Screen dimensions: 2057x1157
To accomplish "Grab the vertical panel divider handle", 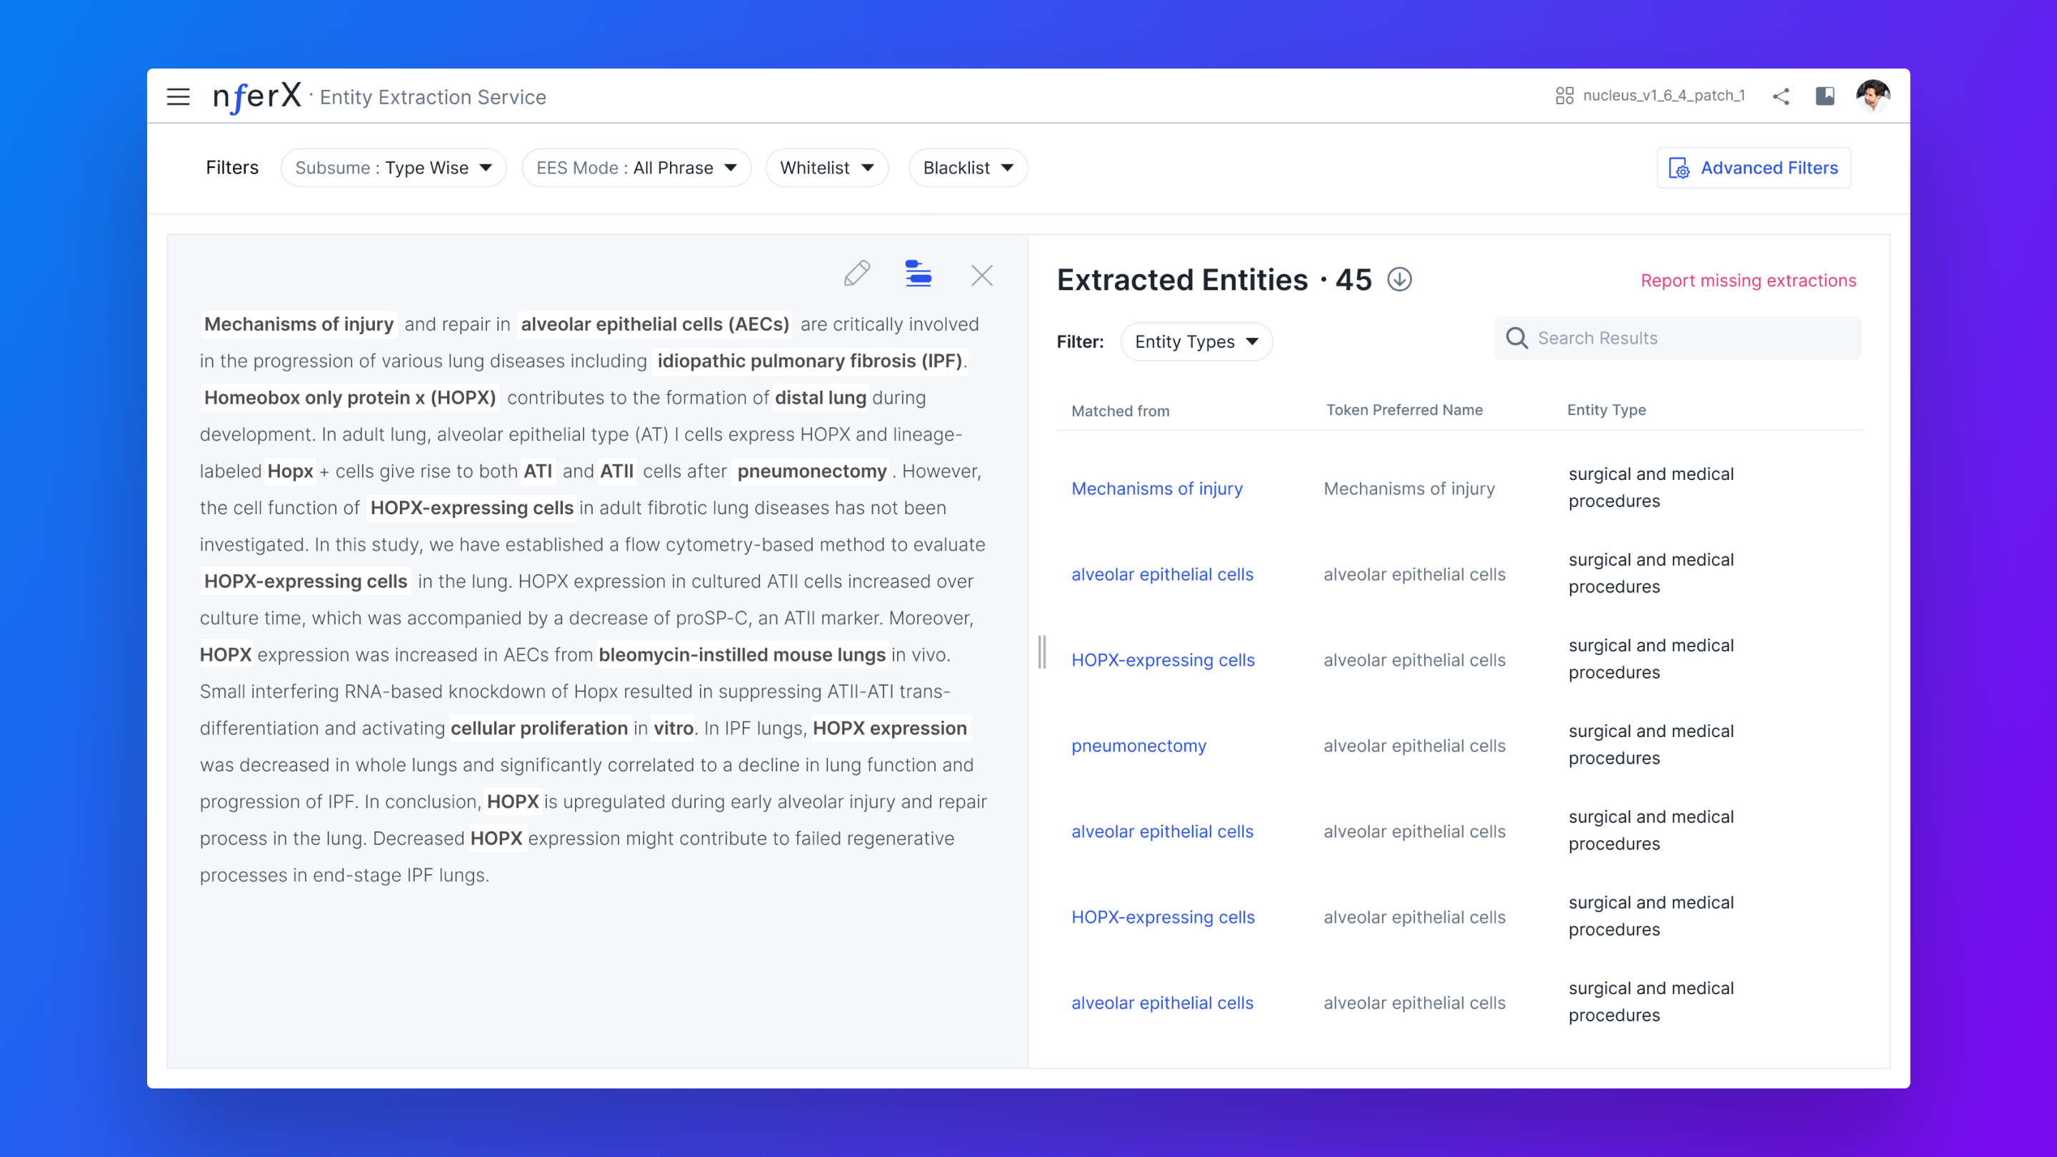I will click(x=1041, y=651).
